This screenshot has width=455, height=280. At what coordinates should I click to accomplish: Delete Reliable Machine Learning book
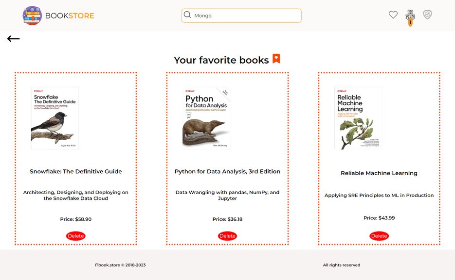tap(379, 236)
